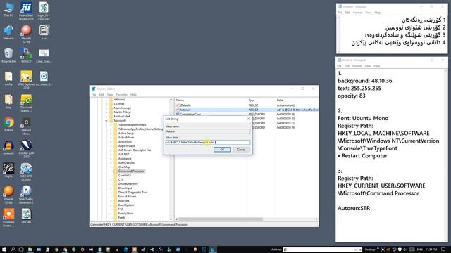Collapse the Microsoft registry key
This screenshot has width=451, height=253.
pyautogui.click(x=106, y=120)
